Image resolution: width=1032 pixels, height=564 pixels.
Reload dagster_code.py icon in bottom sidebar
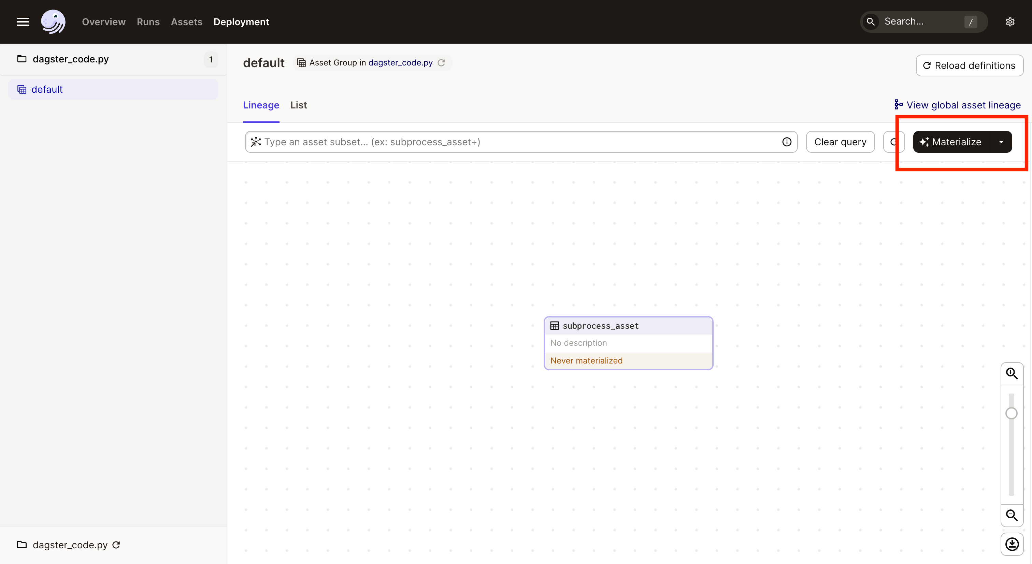pos(116,545)
